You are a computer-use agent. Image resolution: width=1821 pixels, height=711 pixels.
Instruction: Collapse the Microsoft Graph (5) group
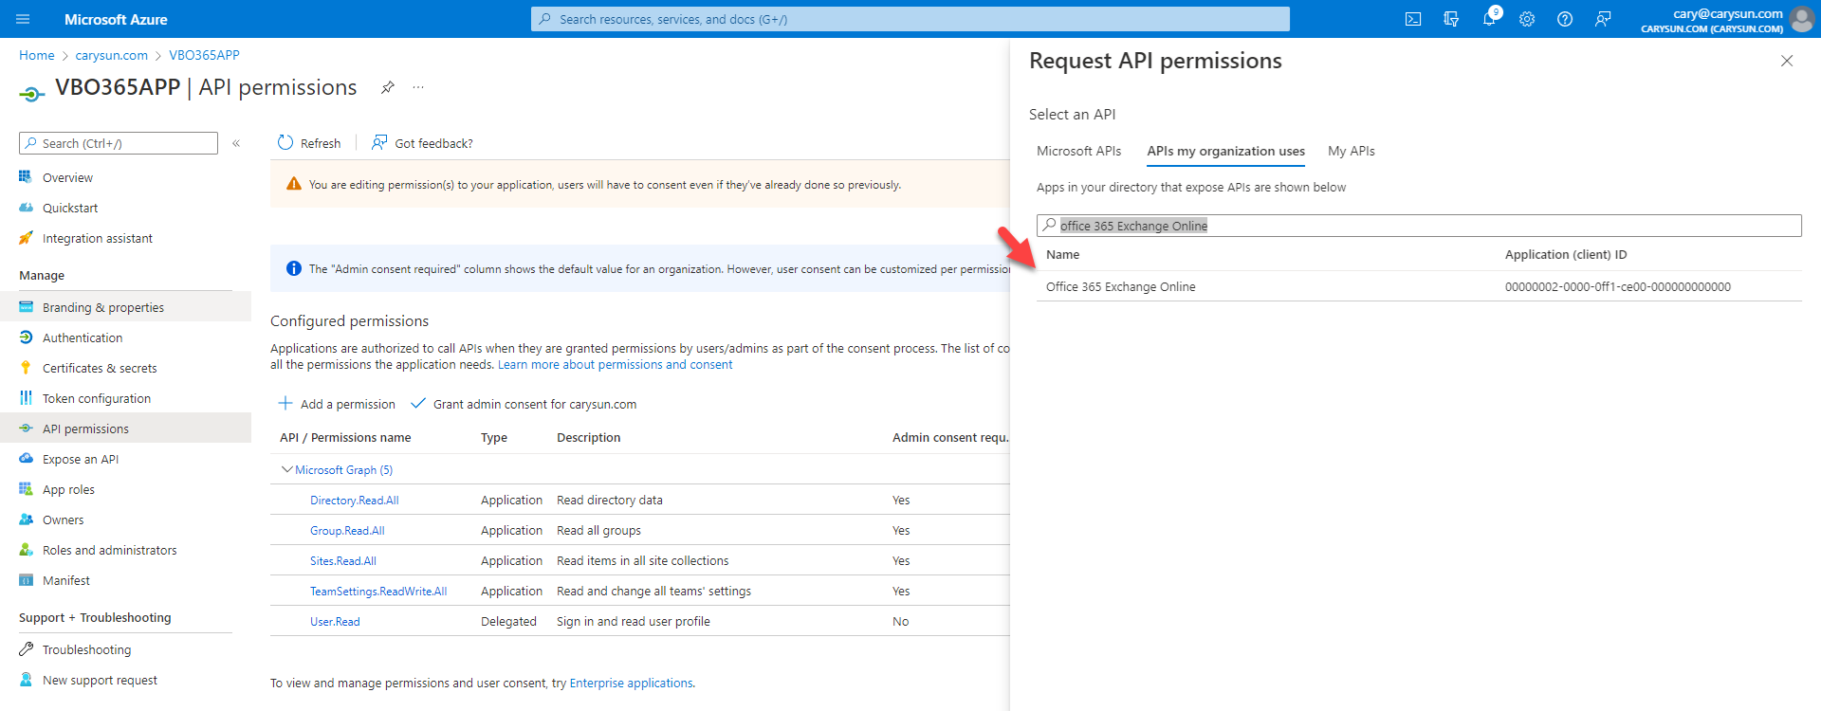[x=286, y=469]
